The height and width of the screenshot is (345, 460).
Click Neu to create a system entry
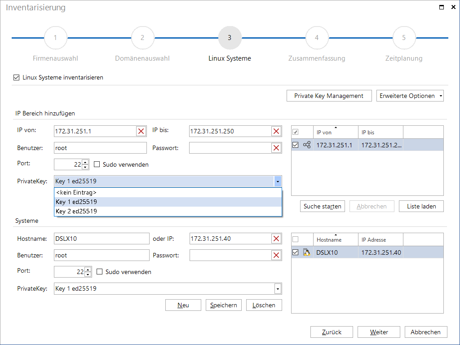pyautogui.click(x=183, y=305)
